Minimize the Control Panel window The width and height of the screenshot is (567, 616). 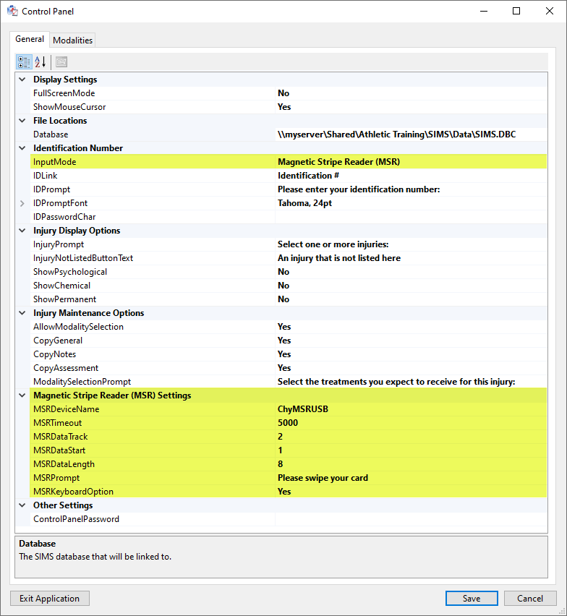(484, 11)
